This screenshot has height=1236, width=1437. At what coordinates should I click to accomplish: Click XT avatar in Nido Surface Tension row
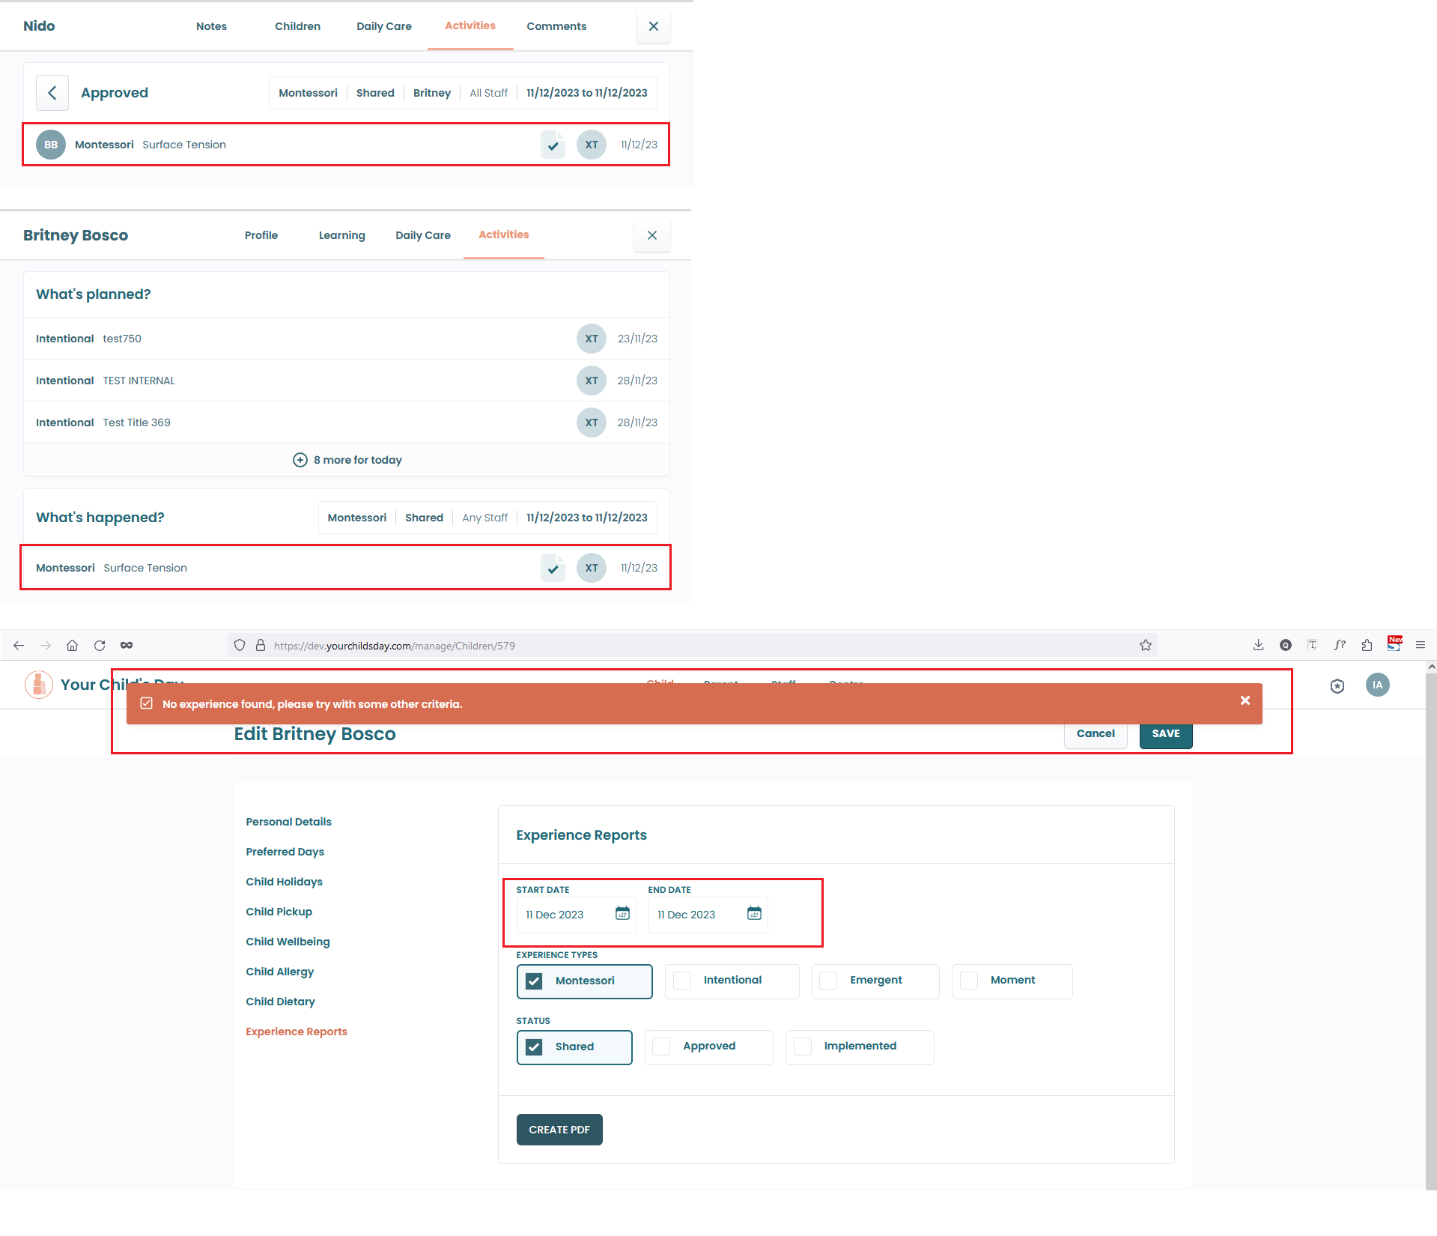point(592,145)
